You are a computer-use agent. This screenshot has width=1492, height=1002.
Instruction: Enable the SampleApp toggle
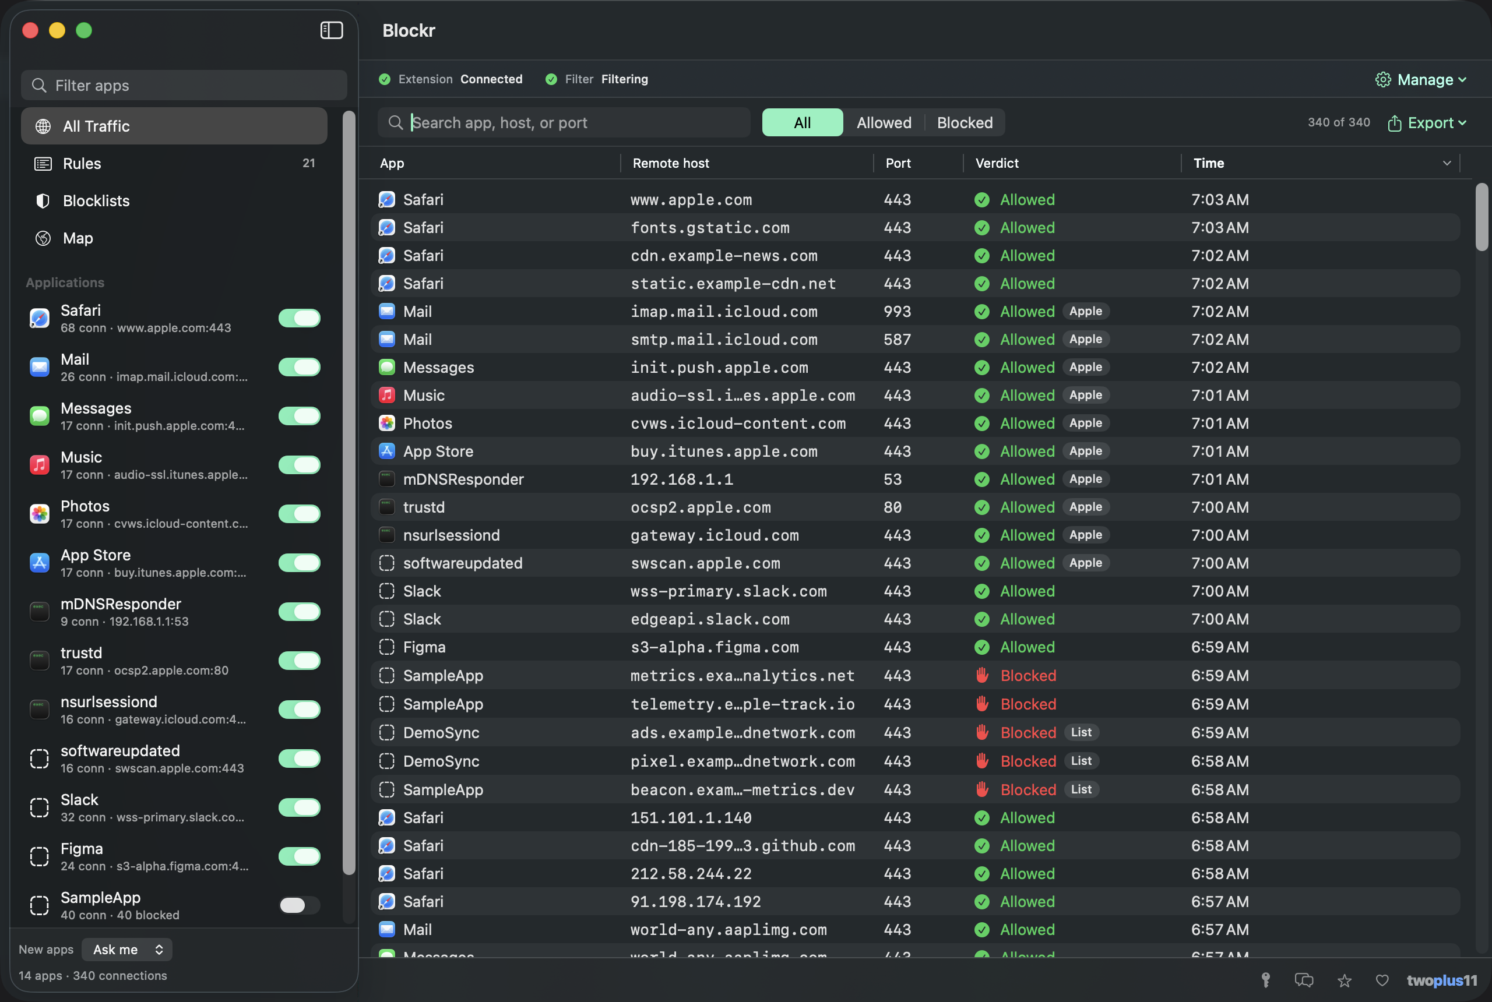[299, 905]
